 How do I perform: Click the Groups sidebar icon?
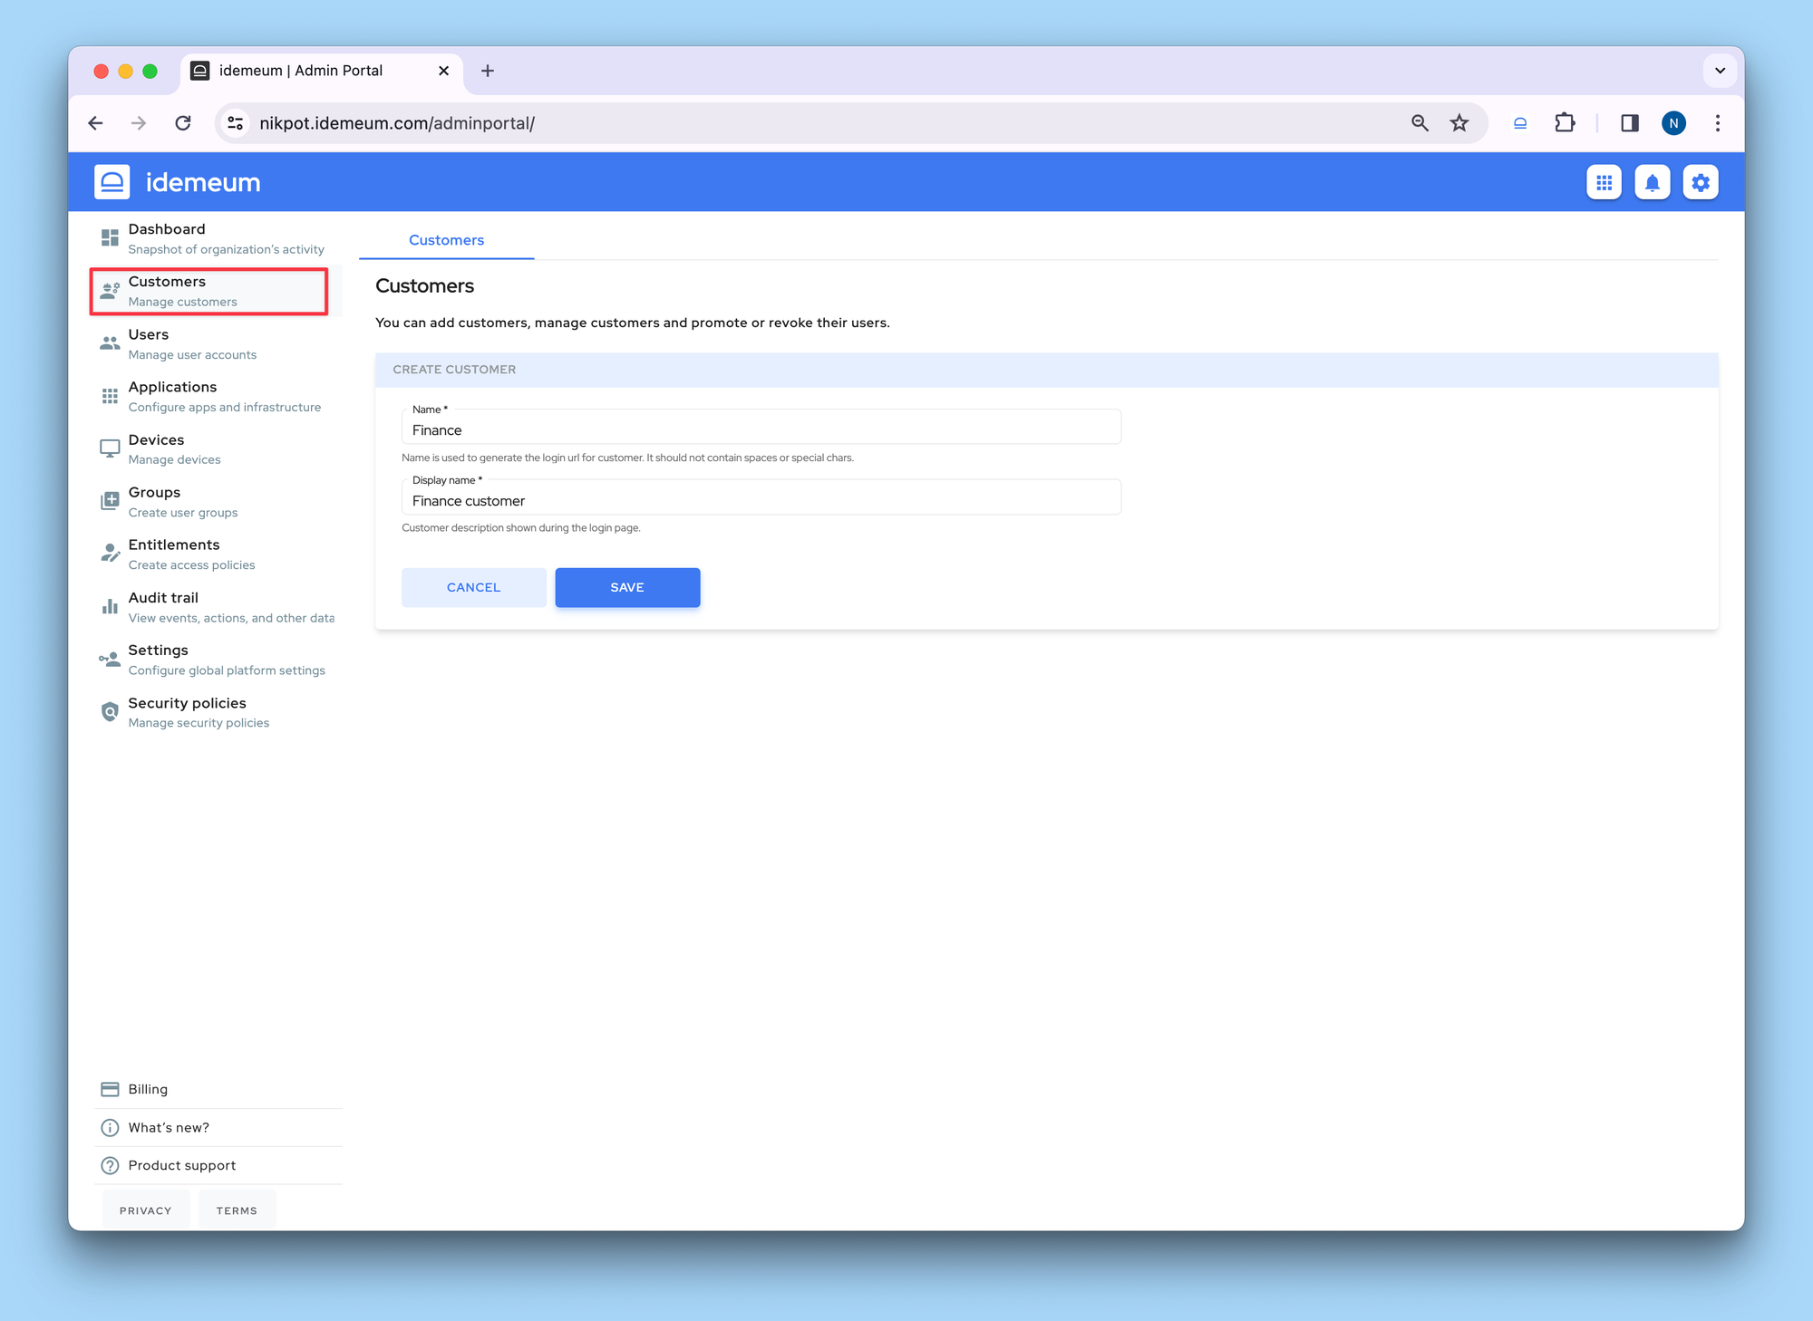point(110,499)
